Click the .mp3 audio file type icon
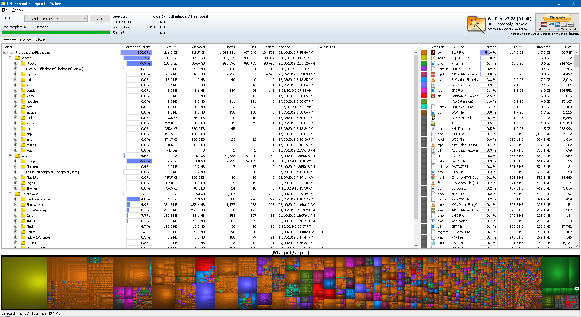Viewport: 581px width, 317px height. coord(433,74)
